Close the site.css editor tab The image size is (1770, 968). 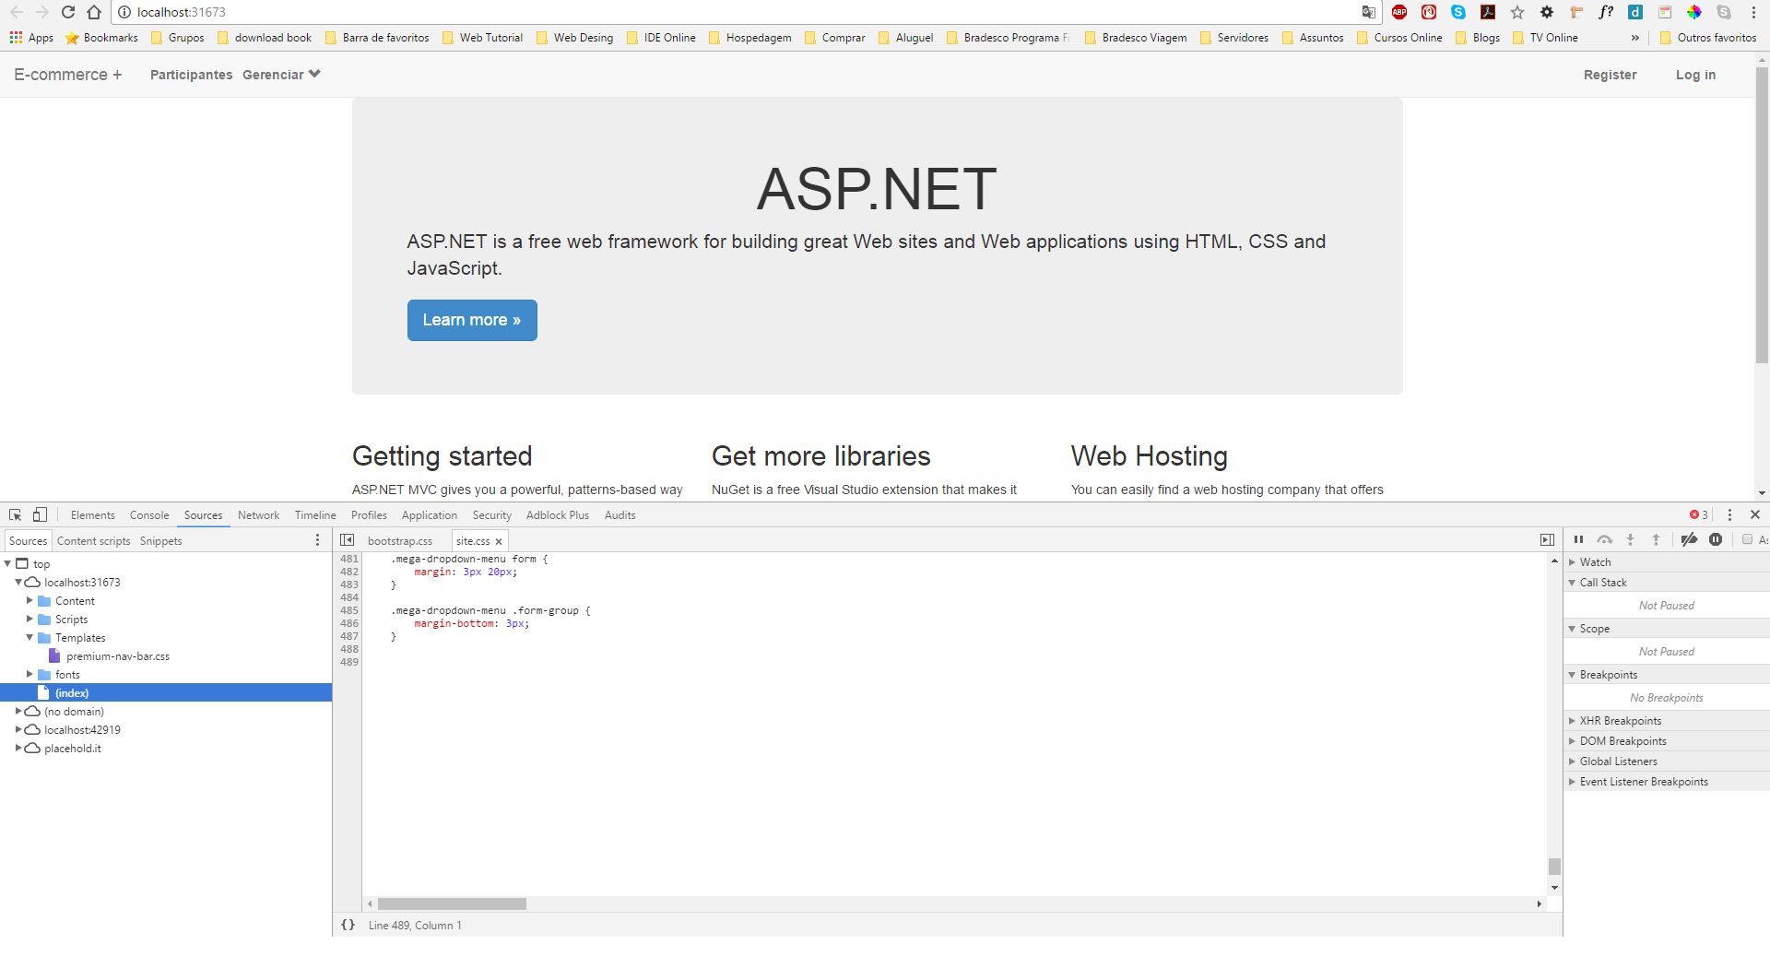point(499,541)
